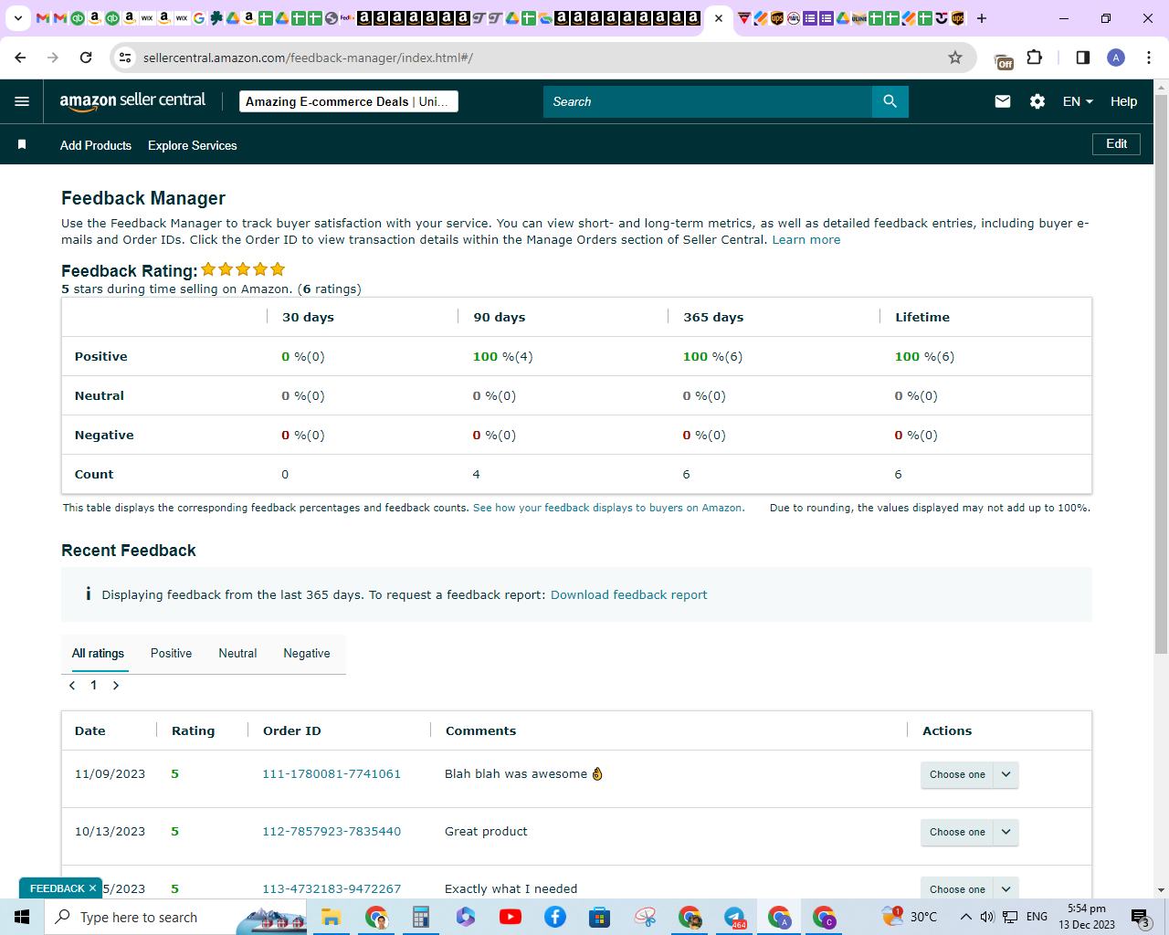Go to next feedback page arrow

[x=116, y=686]
